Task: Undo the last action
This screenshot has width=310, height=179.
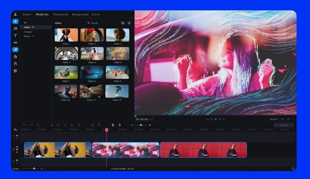Action: click(24, 125)
